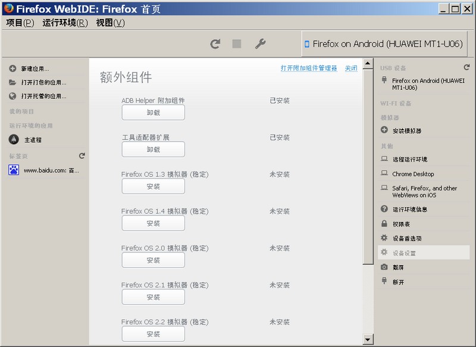Uninstall the ADB Helper 附加组件
Screen dimensions: 476x347
[x=154, y=112]
